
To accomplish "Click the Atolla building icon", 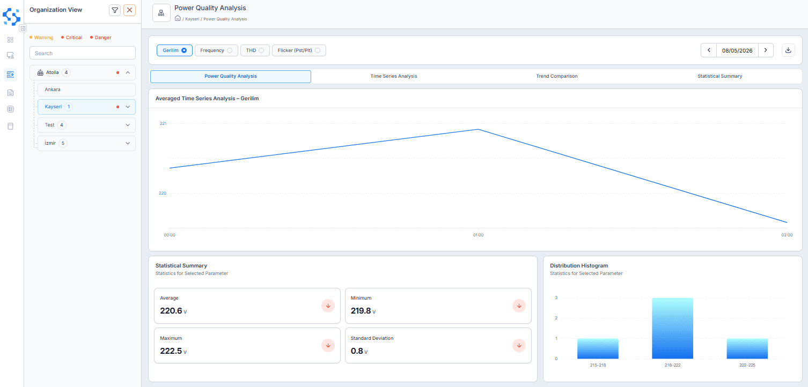I will (x=40, y=72).
